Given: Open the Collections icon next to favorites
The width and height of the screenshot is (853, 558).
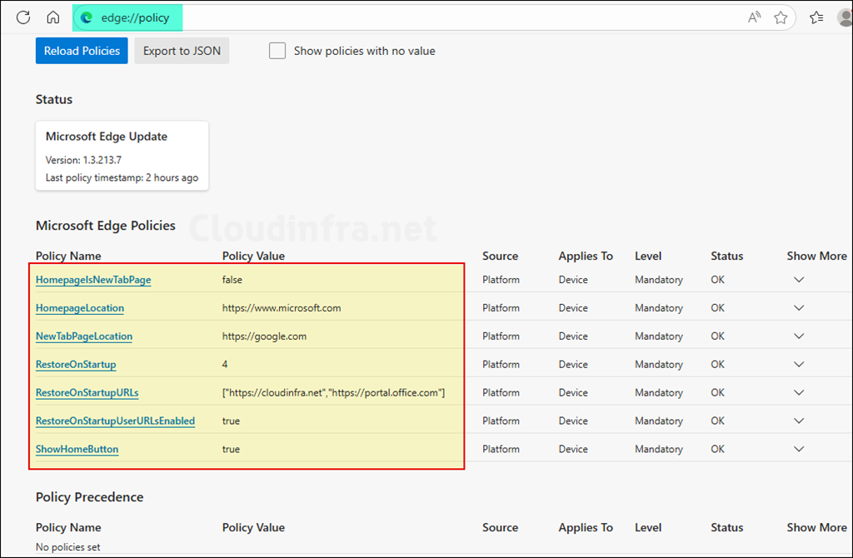Looking at the screenshot, I should click(816, 17).
